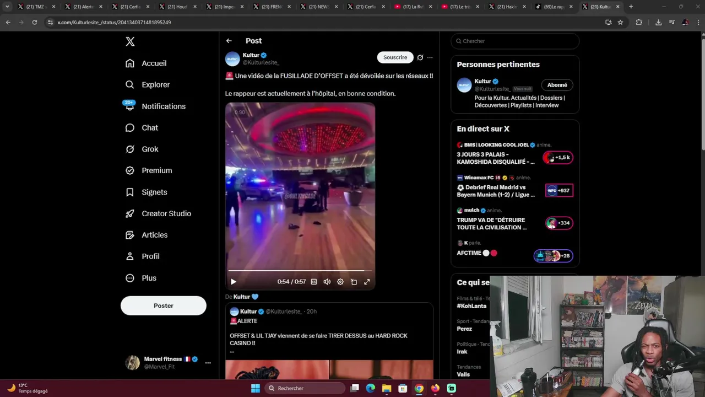Click the Grok explain icon on the post

pos(420,57)
